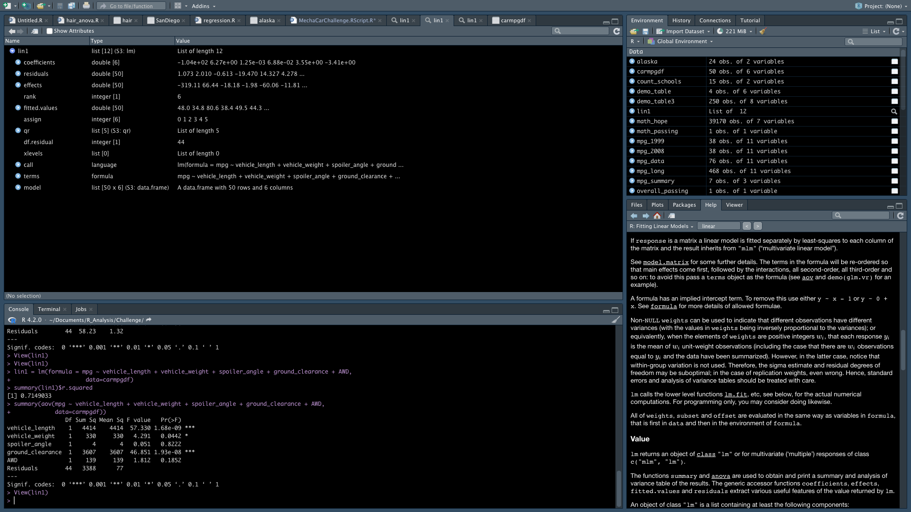This screenshot has height=512, width=911.
Task: Open the List display mode dropdown
Action: (x=875, y=31)
